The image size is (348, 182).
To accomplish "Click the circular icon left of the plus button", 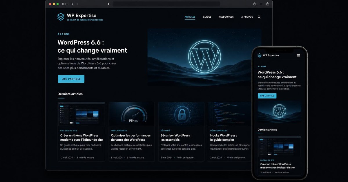I will click(255, 4).
